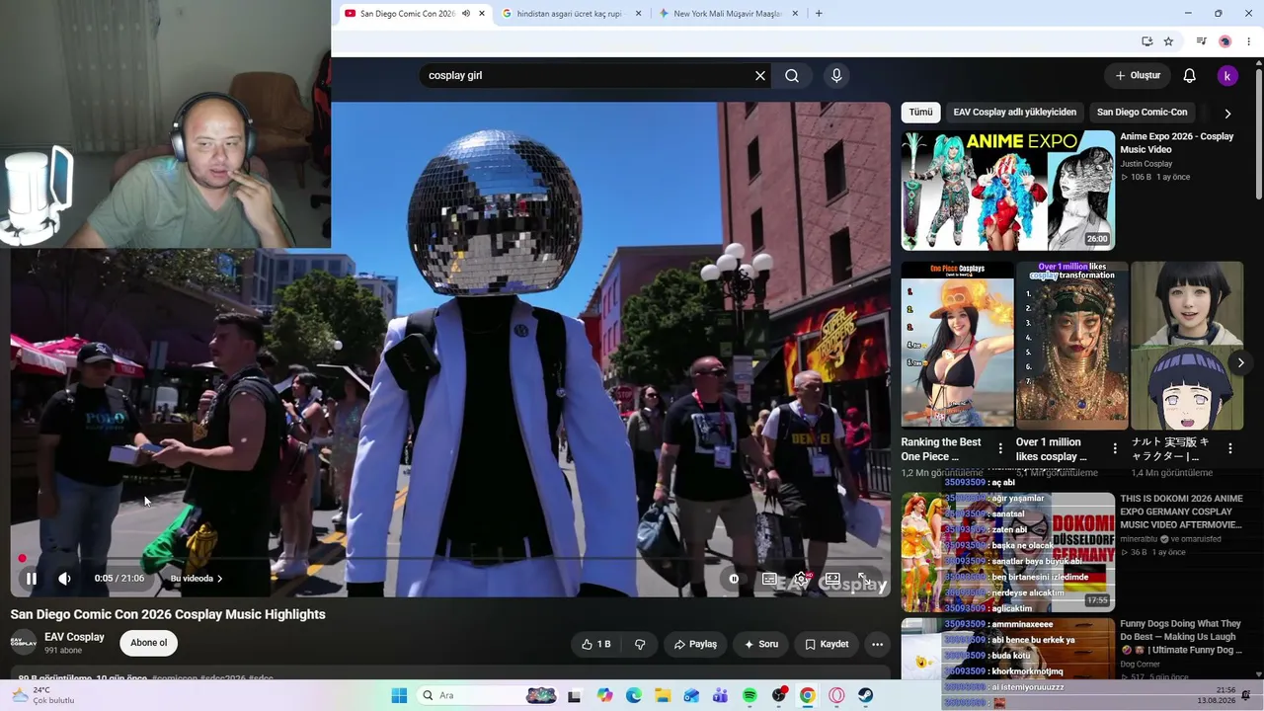The image size is (1264, 711).
Task: Open Microsoft Edge from the taskbar
Action: tap(634, 696)
